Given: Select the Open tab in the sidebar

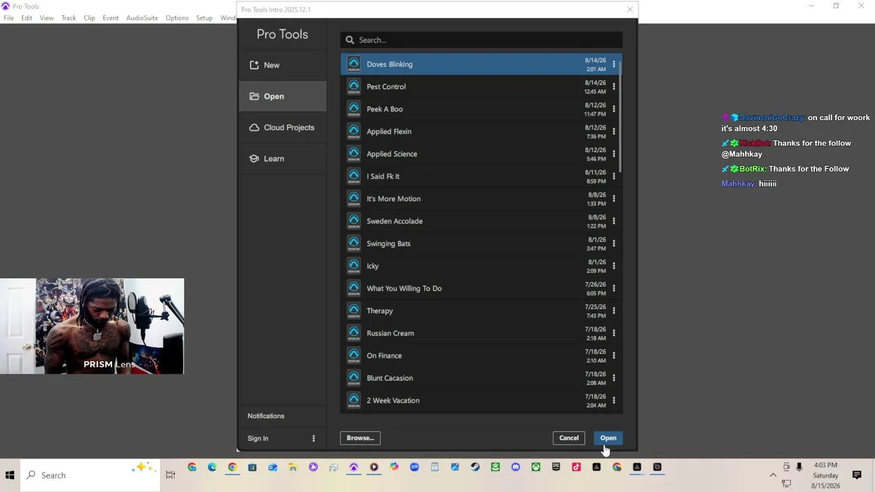Looking at the screenshot, I should (282, 96).
